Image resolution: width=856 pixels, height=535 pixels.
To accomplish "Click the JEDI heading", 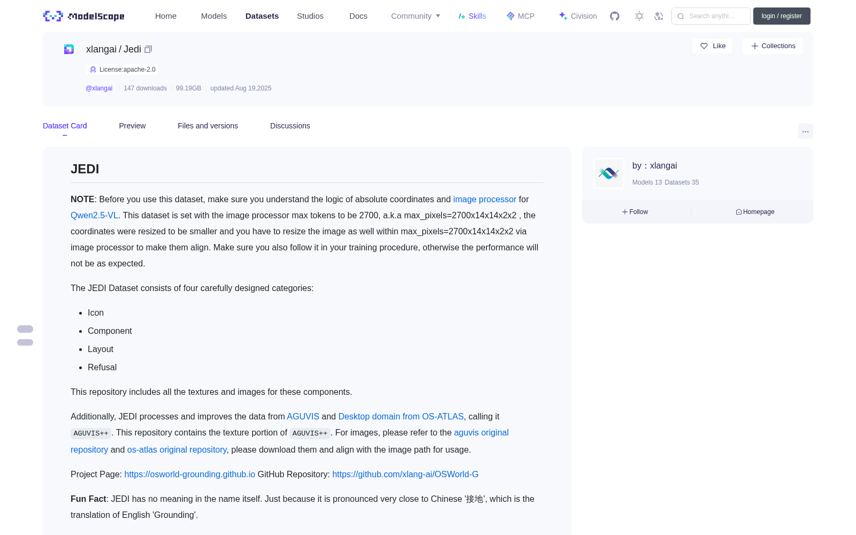I will point(85,169).
